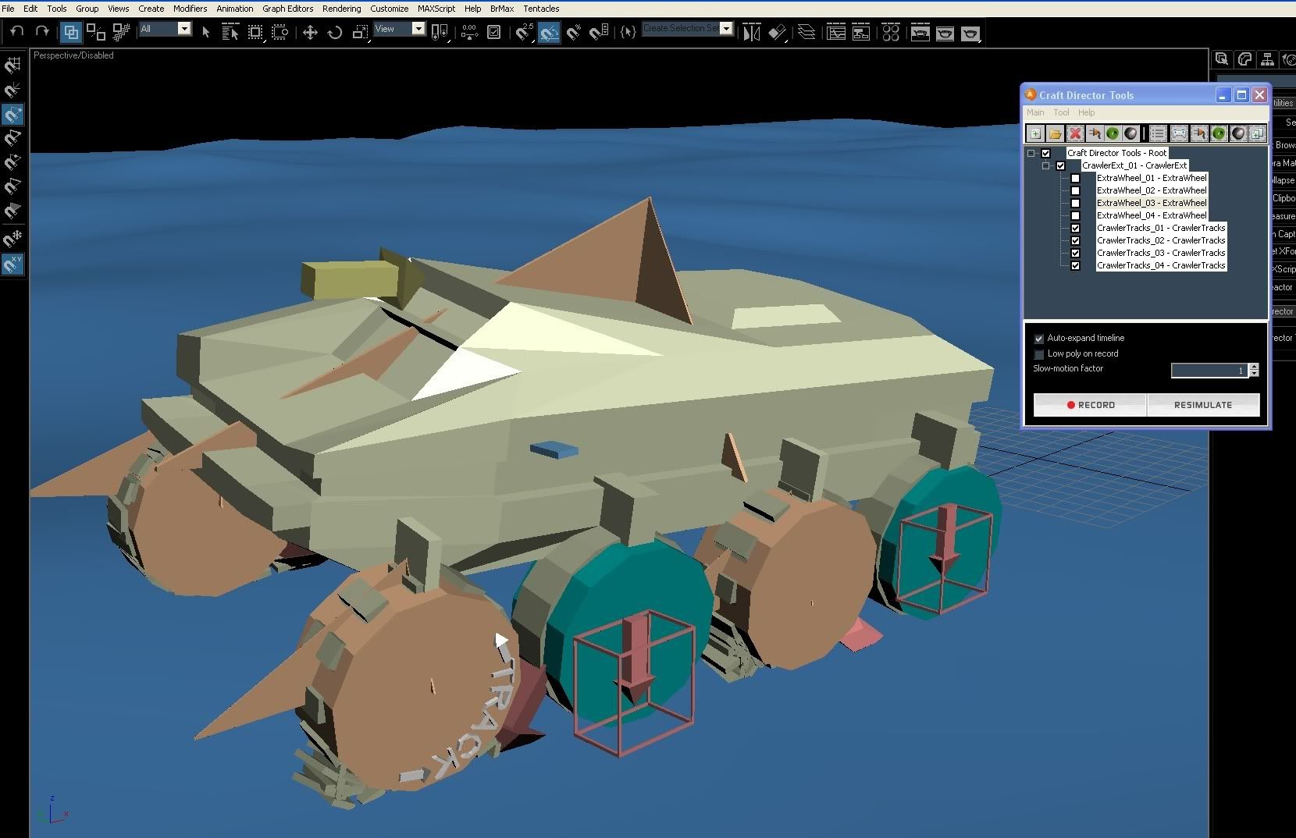Check the ExtraWheel_01 checkbox
This screenshot has height=838, width=1296.
click(x=1076, y=178)
